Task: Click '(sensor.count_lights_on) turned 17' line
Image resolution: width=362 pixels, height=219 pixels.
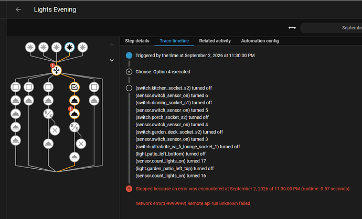Action: coord(171,161)
